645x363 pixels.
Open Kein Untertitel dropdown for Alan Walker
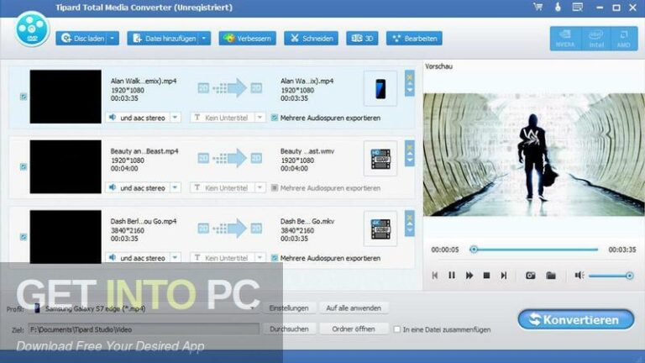260,118
